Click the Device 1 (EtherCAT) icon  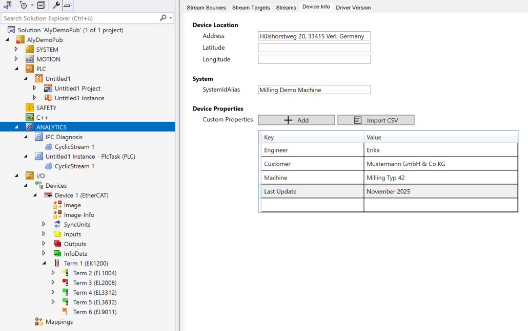pyautogui.click(x=48, y=195)
